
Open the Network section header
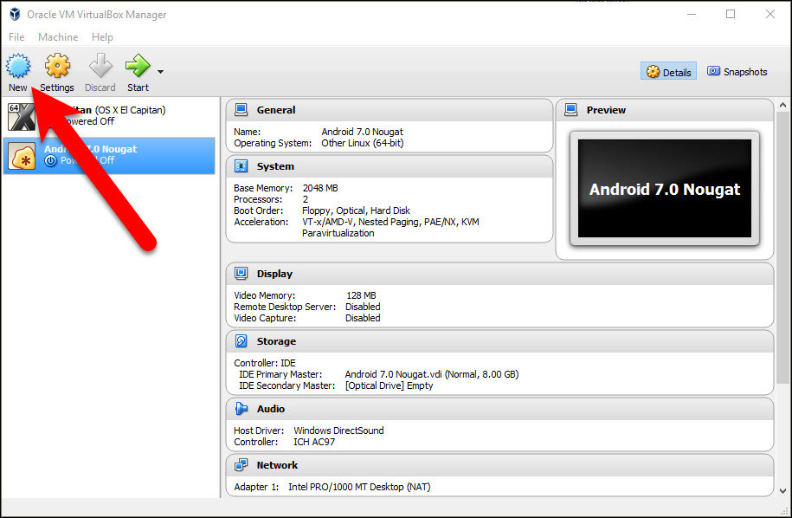click(x=499, y=465)
